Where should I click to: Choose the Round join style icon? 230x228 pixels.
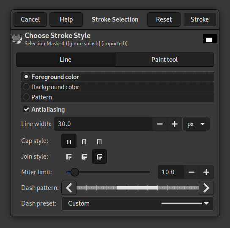pyautogui.click(x=84, y=157)
